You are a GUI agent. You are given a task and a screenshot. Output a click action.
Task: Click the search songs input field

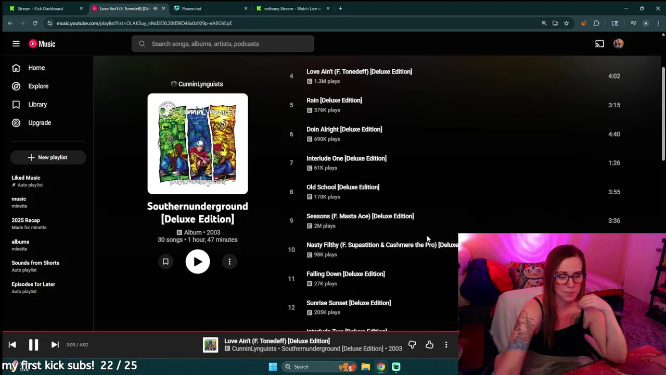pyautogui.click(x=223, y=44)
